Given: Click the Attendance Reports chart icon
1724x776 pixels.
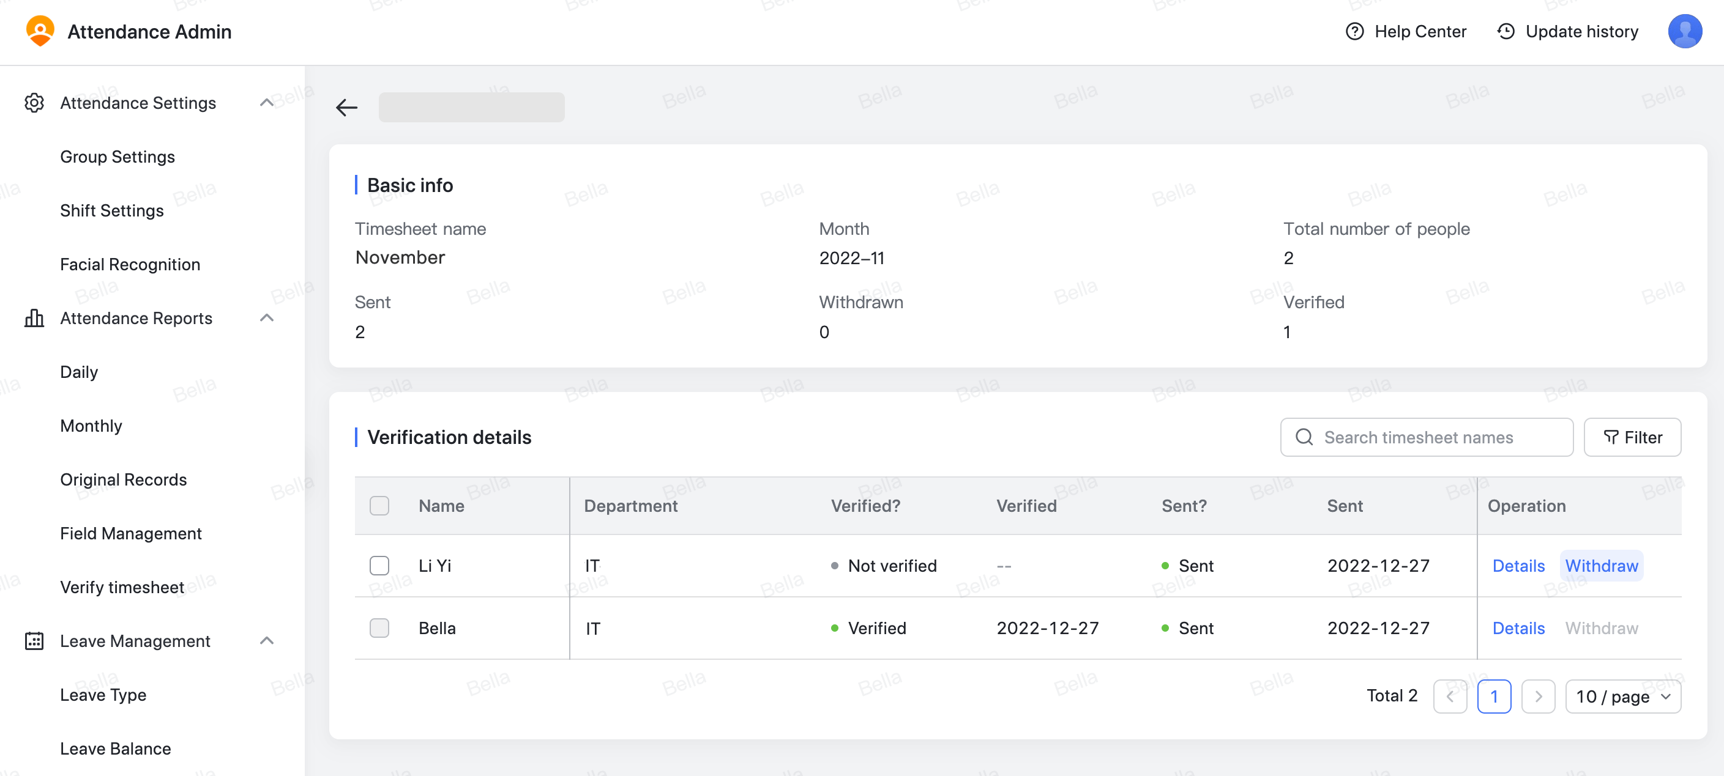Looking at the screenshot, I should 34,318.
